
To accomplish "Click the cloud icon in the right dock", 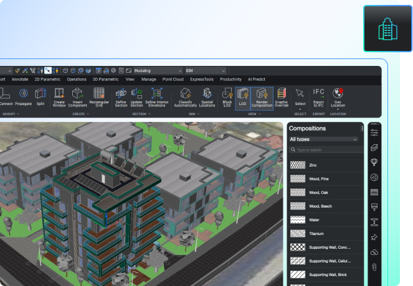I will pos(374,252).
